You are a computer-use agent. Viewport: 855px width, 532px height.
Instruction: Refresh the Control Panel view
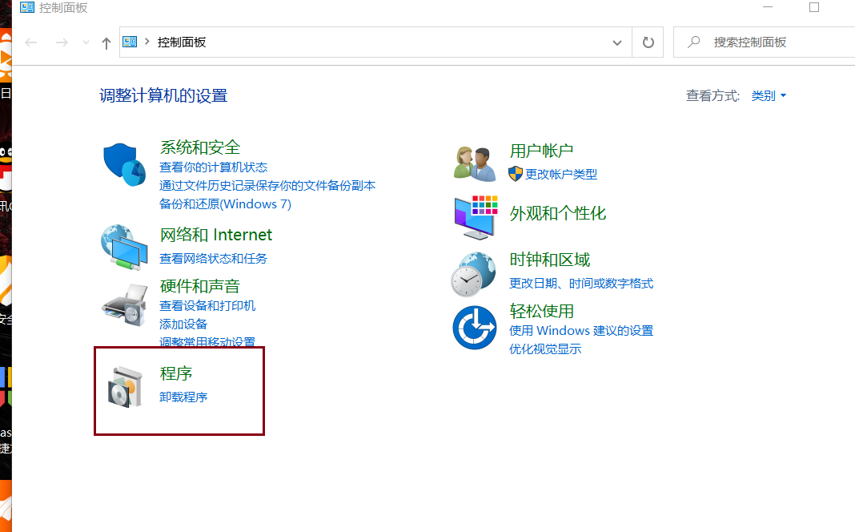[x=648, y=42]
